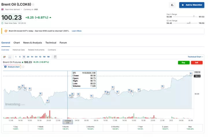The width and height of the screenshot is (208, 137).
Task: Open Technical Chart expander link
Action: (x=195, y=57)
